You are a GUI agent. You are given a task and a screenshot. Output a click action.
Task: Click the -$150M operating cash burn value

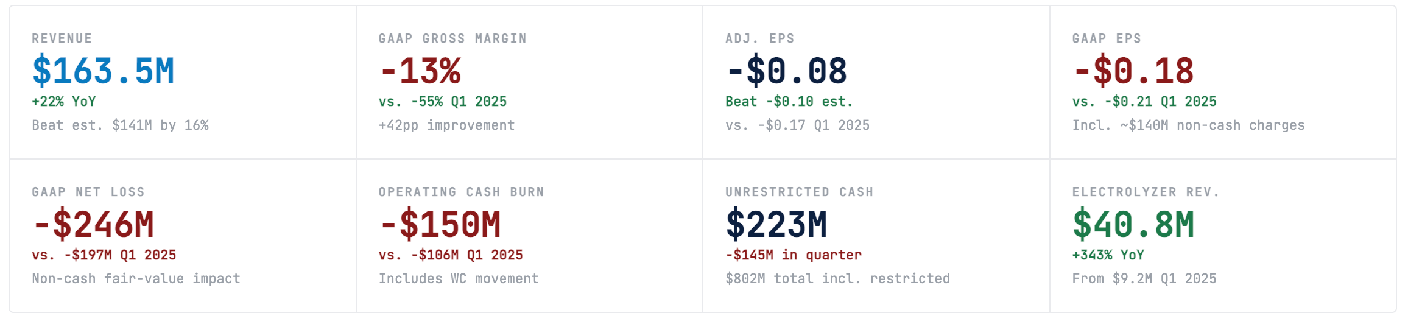point(440,225)
